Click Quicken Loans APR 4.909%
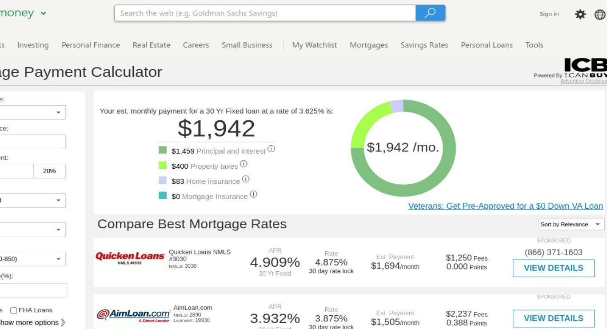607x329 pixels. [x=275, y=262]
